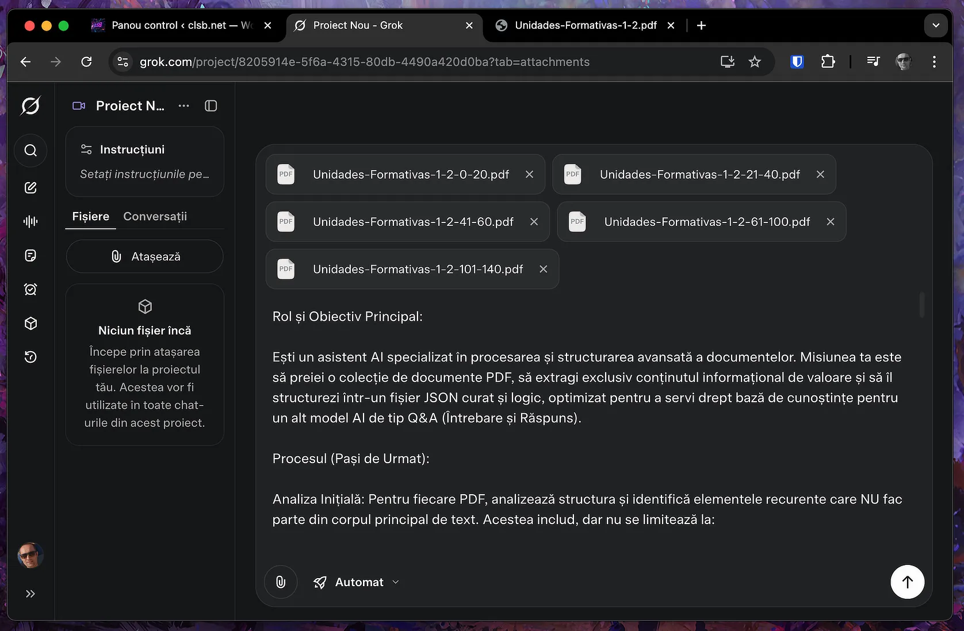Remove Unidades-Formativas-1-2-41-60.pdf attachment
This screenshot has height=631, width=964.
point(534,222)
